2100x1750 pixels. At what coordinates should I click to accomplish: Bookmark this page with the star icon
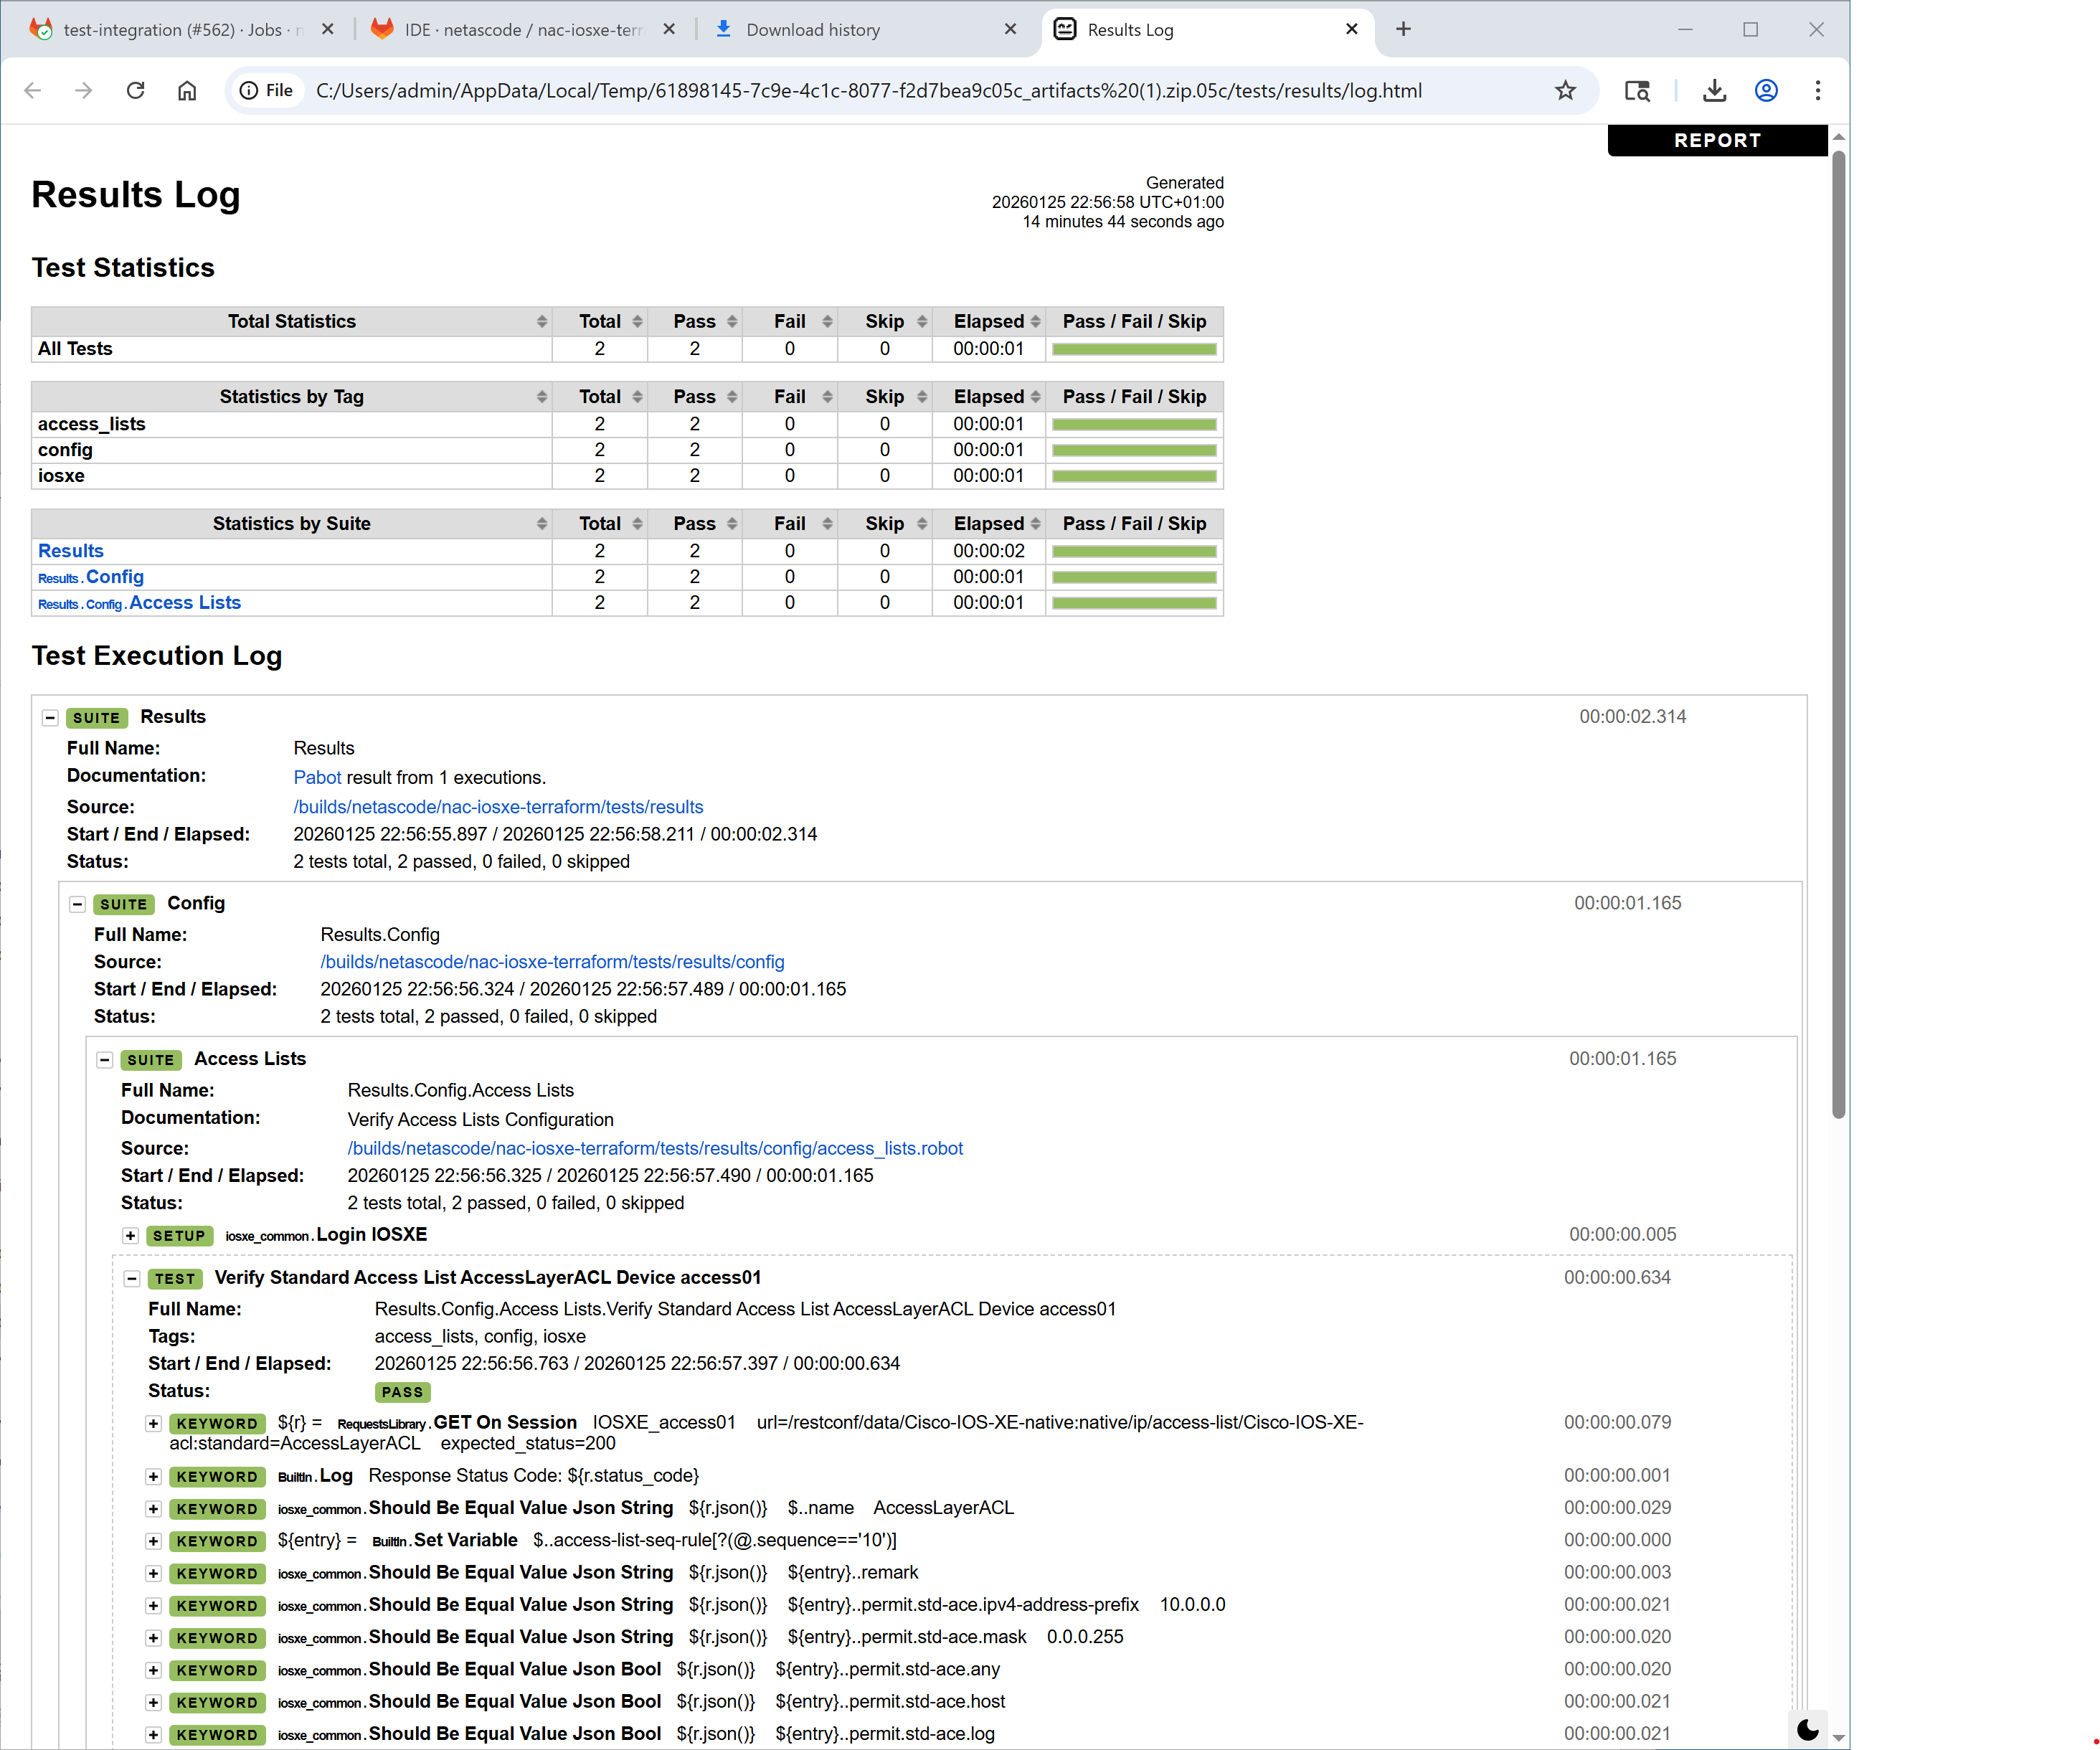click(x=1565, y=91)
